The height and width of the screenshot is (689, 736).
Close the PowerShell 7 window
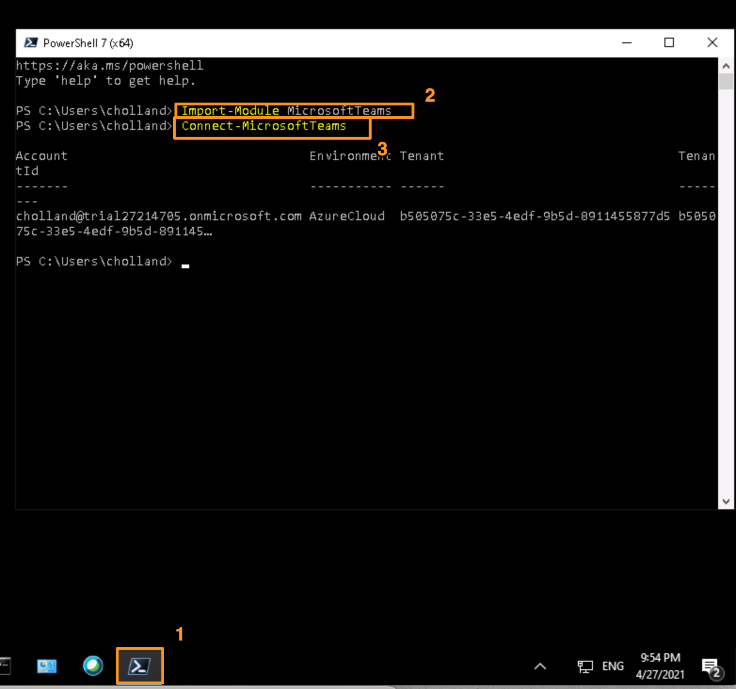pos(712,43)
